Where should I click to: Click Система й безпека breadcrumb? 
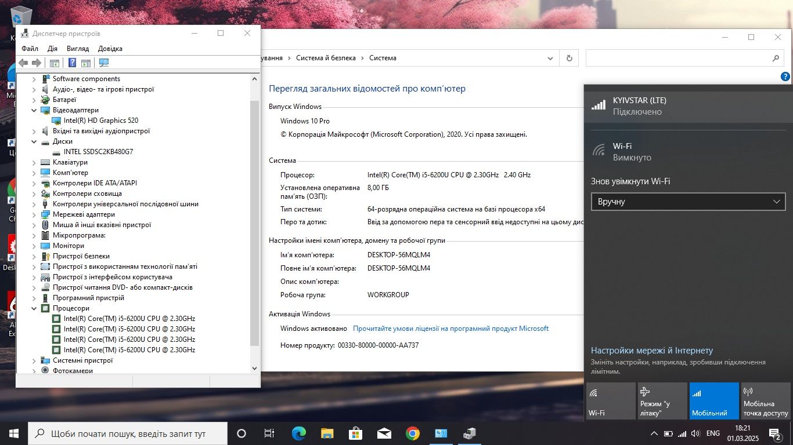(326, 58)
